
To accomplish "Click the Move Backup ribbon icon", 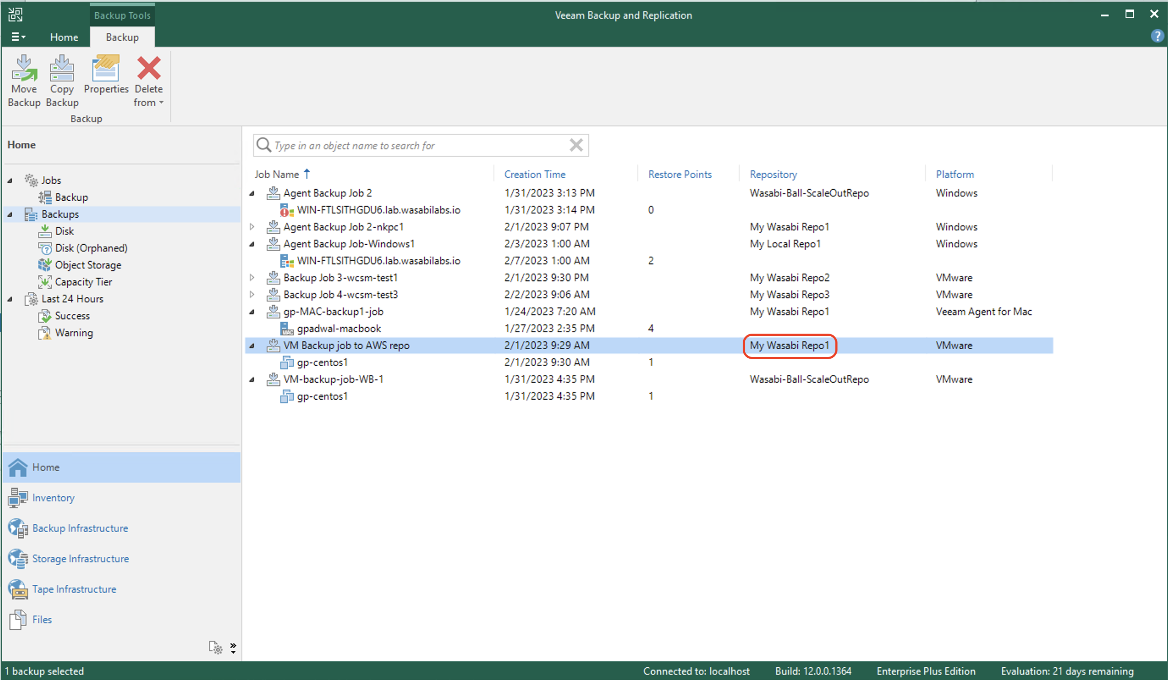I will (x=24, y=68).
